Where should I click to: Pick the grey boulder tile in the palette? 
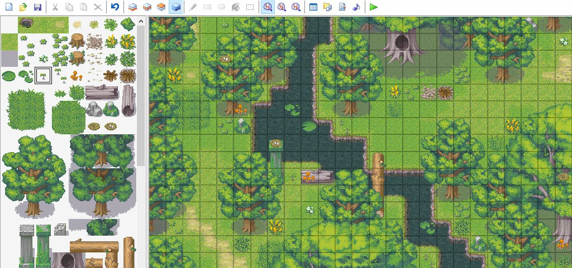(x=94, y=109)
